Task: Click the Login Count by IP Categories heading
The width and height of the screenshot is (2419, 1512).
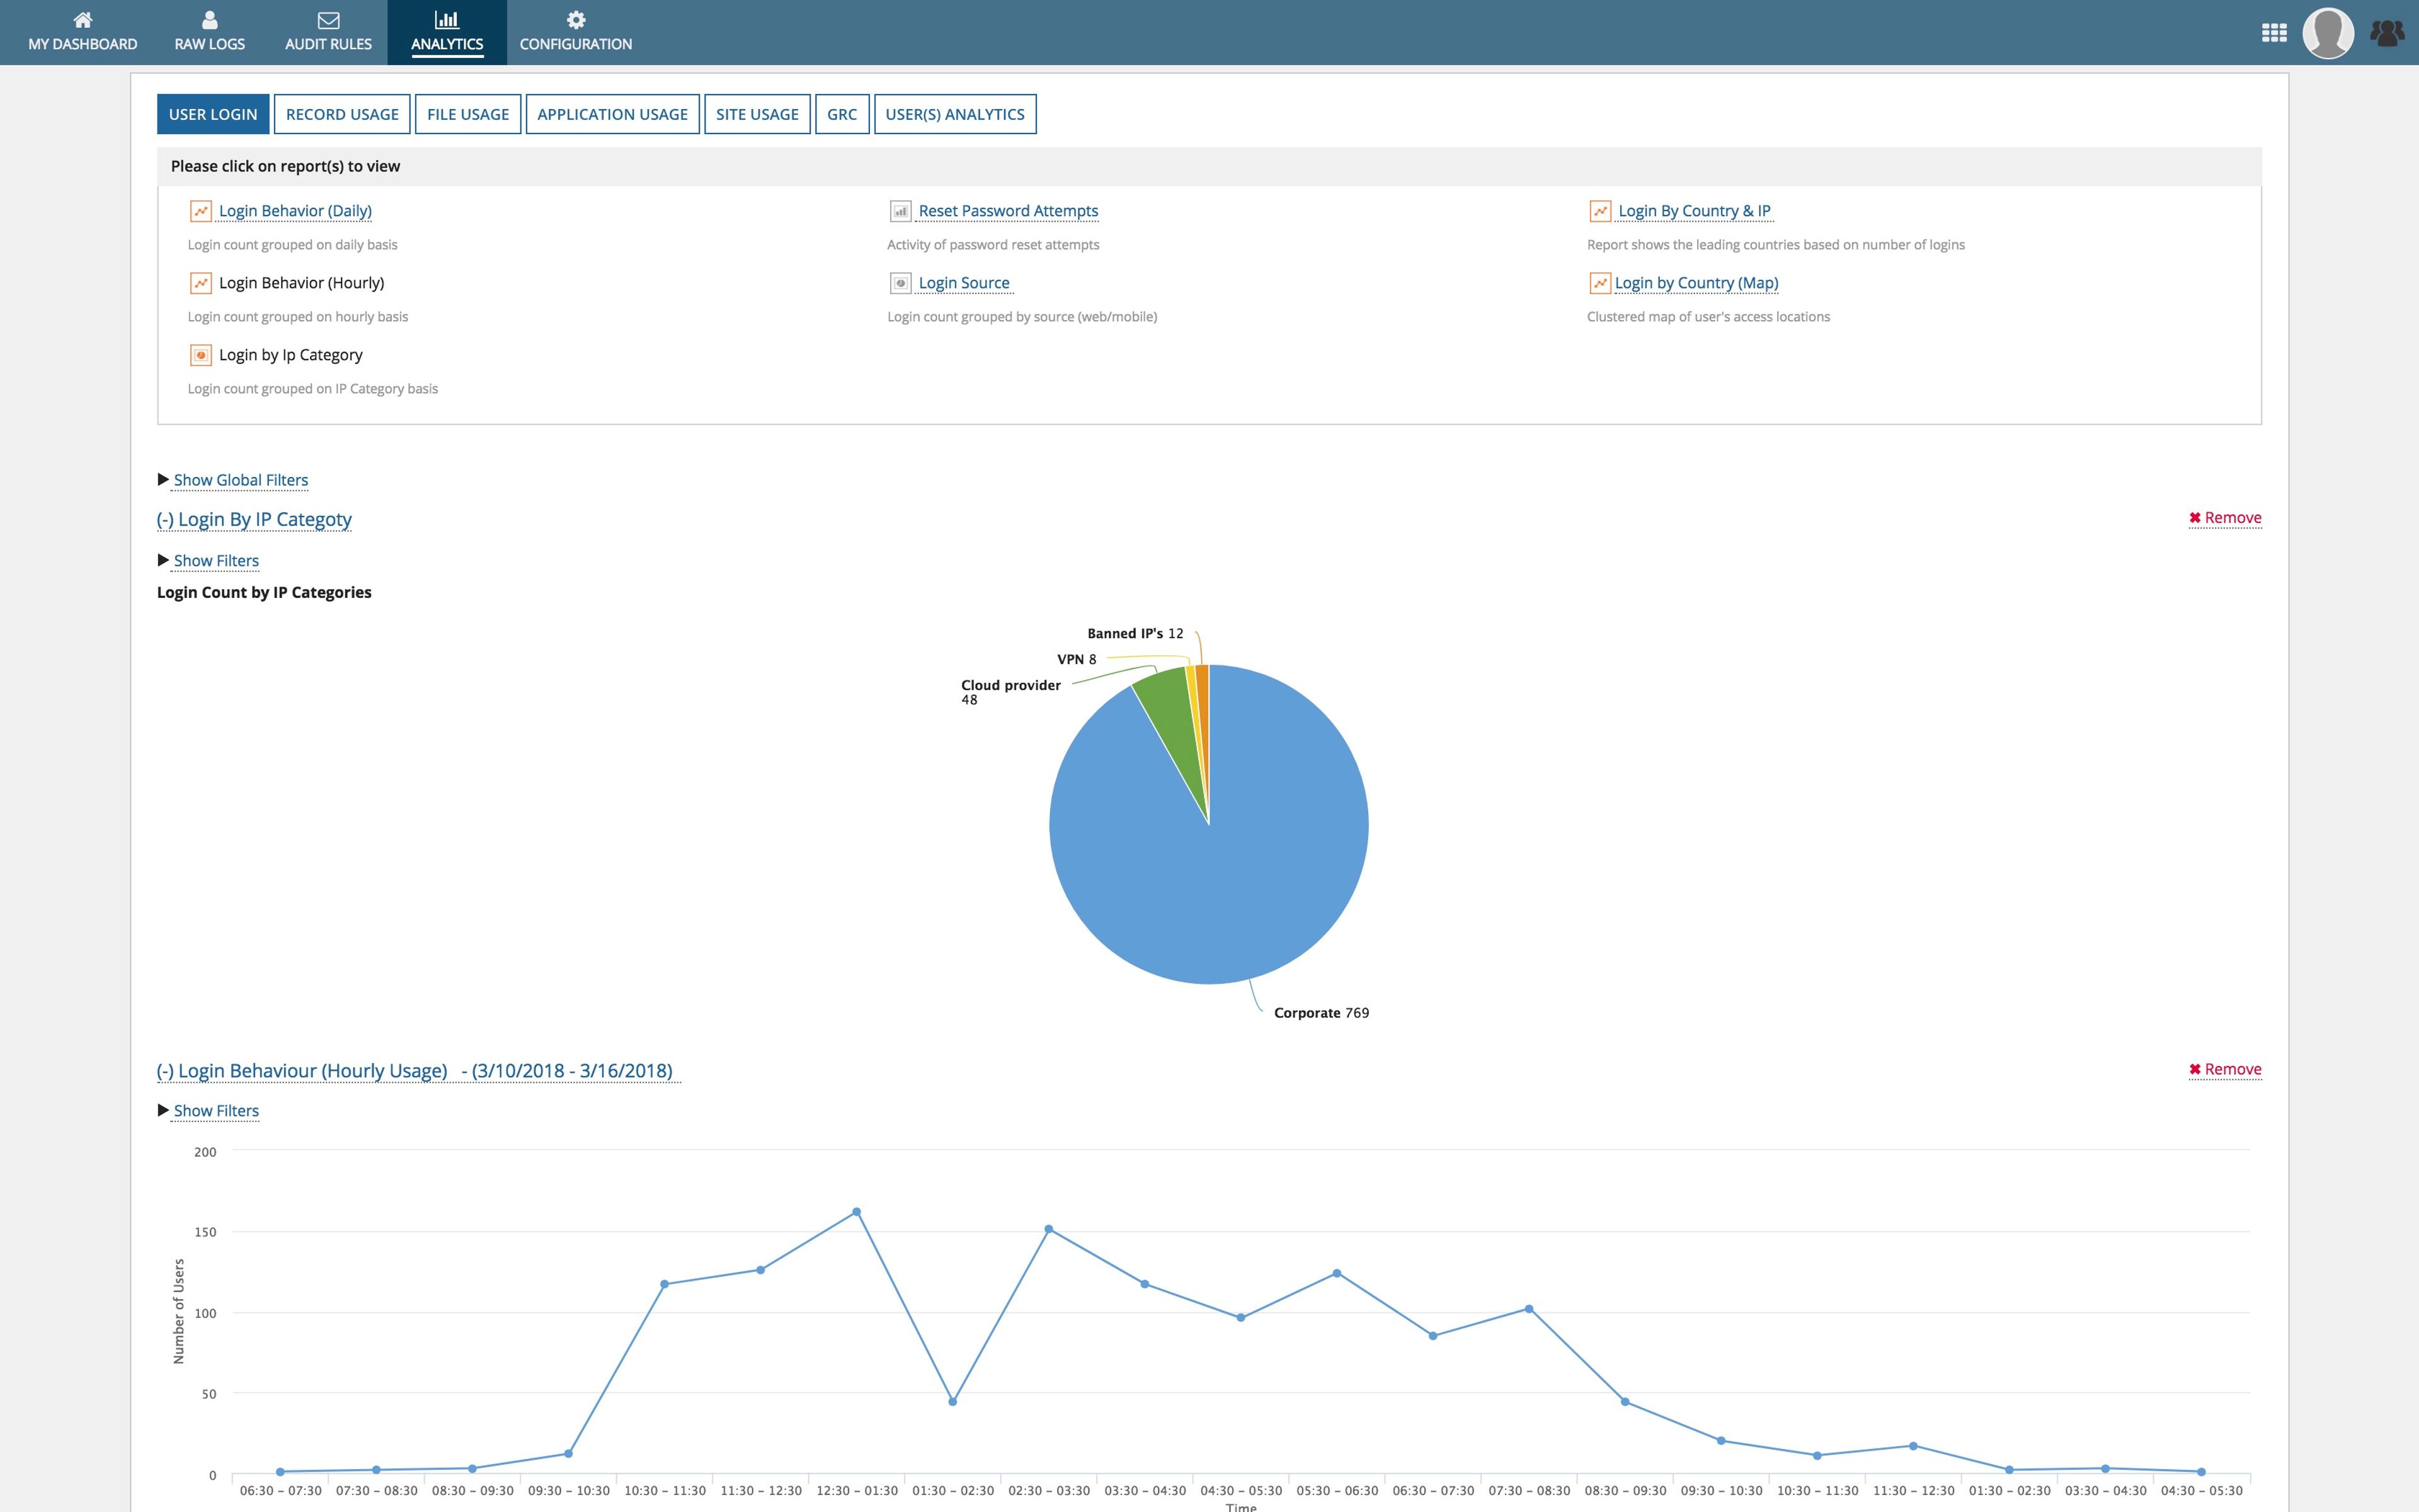Action: pyautogui.click(x=264, y=592)
